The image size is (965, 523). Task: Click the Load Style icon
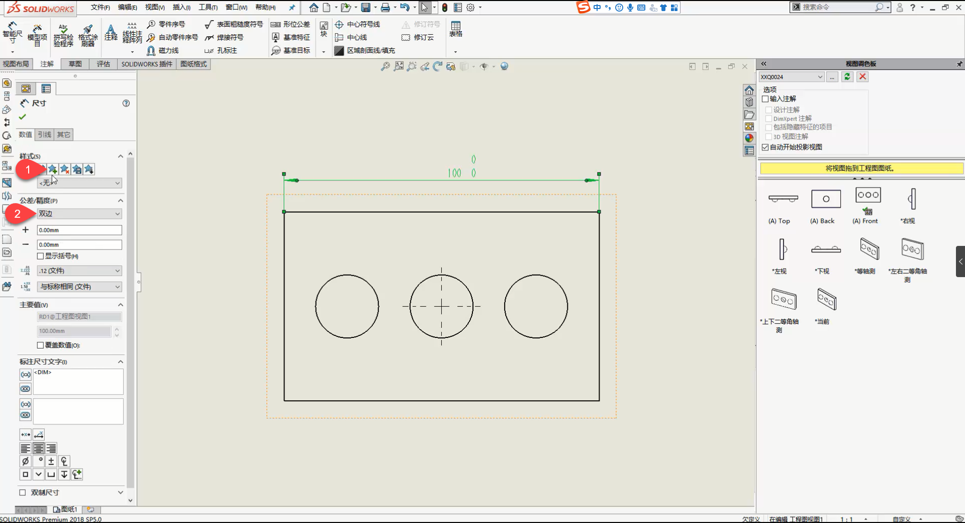[89, 169]
